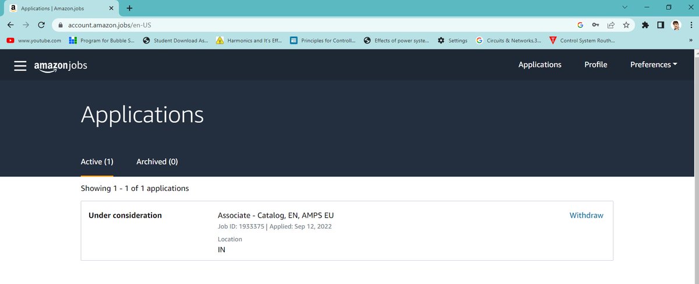The height and width of the screenshot is (284, 699).
Task: Show more bookmarks with the double chevron
Action: point(691,41)
